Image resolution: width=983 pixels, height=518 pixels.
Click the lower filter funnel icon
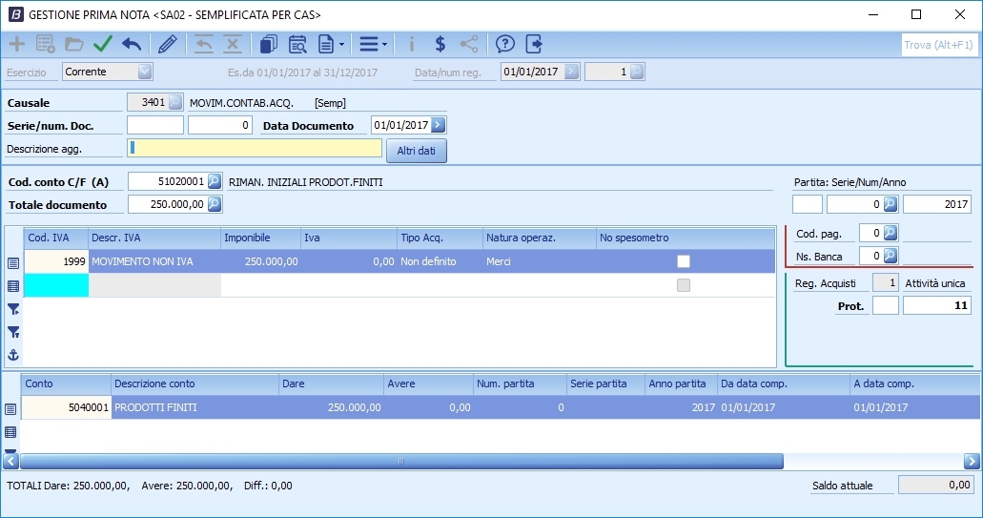(13, 332)
